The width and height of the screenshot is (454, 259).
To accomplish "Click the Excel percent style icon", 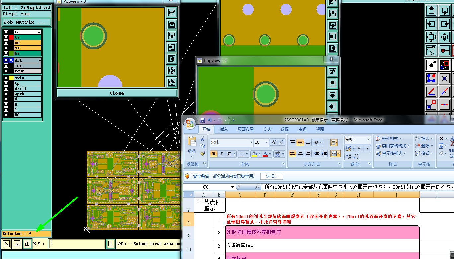I will (359, 149).
